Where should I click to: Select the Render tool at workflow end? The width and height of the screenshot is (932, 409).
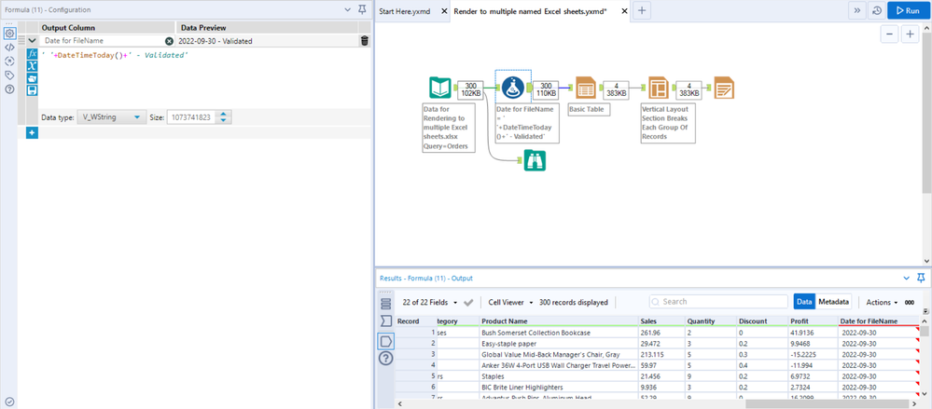click(x=724, y=89)
